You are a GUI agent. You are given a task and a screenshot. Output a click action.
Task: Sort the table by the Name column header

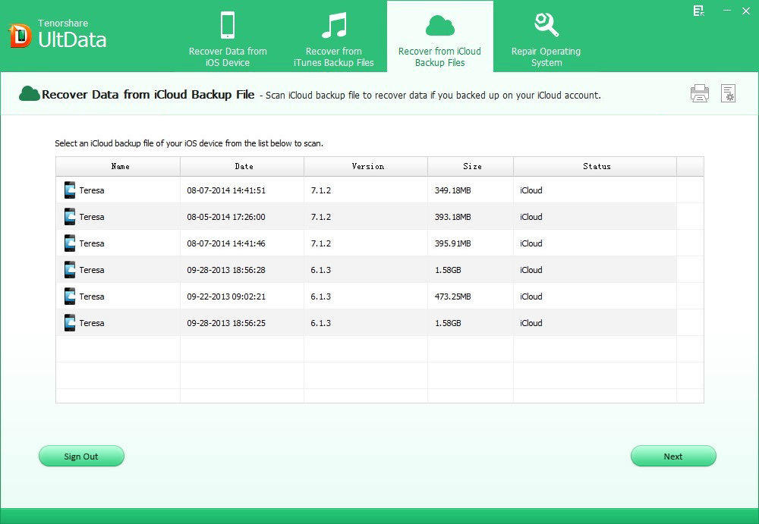pyautogui.click(x=118, y=166)
